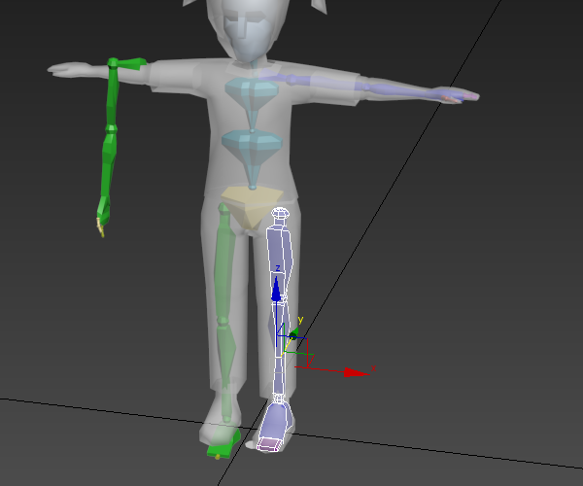Click the blue "z" axis label

[278, 268]
